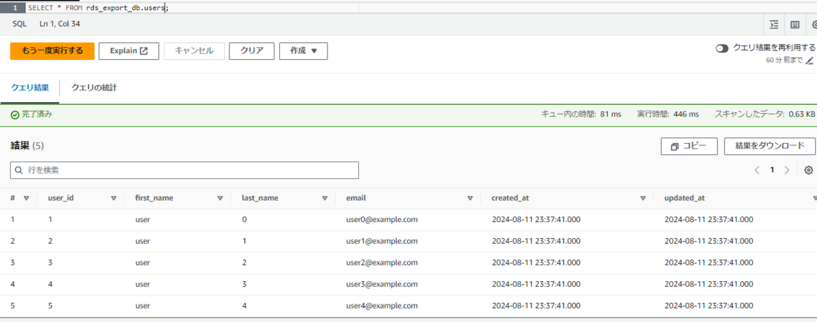Click the SQL language label
817x322 pixels.
(x=19, y=24)
